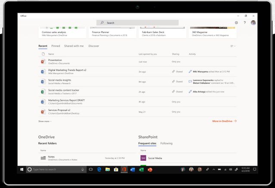The width and height of the screenshot is (275, 188).
Task: Open Task View in the taskbar
Action: click(91, 170)
